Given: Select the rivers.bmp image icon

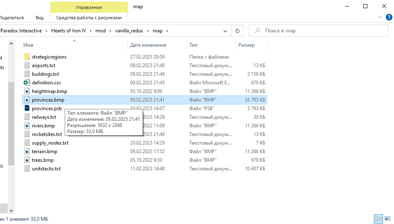Looking at the screenshot, I should click(27, 126).
